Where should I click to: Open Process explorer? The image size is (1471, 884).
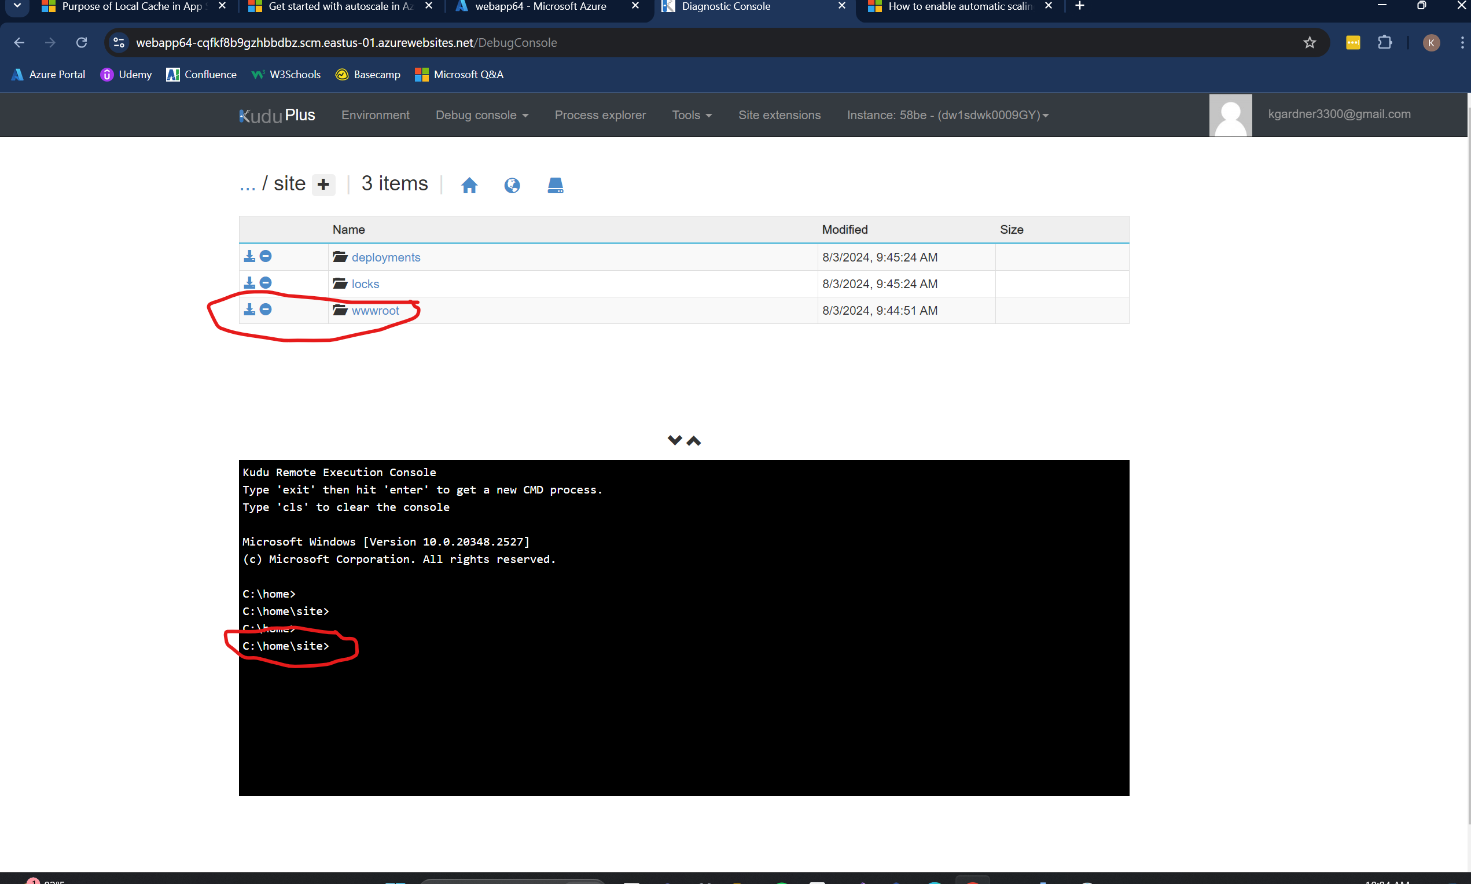[600, 115]
